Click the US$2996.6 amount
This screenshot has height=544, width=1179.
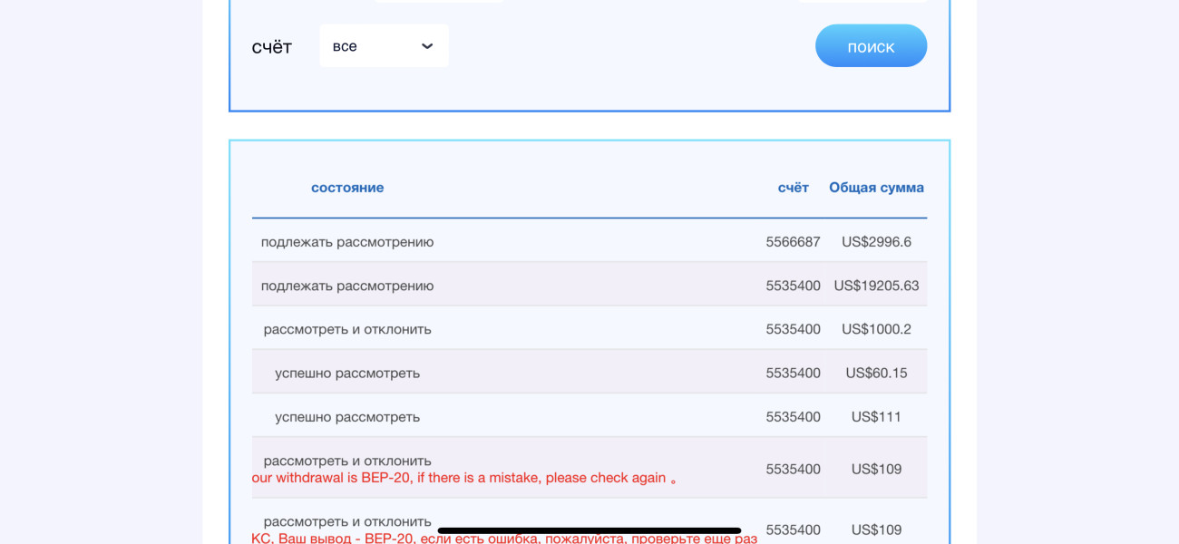pyautogui.click(x=876, y=242)
